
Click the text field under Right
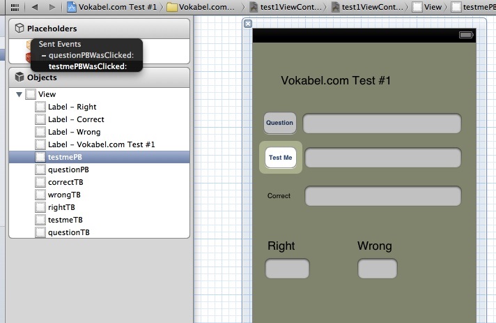point(287,269)
